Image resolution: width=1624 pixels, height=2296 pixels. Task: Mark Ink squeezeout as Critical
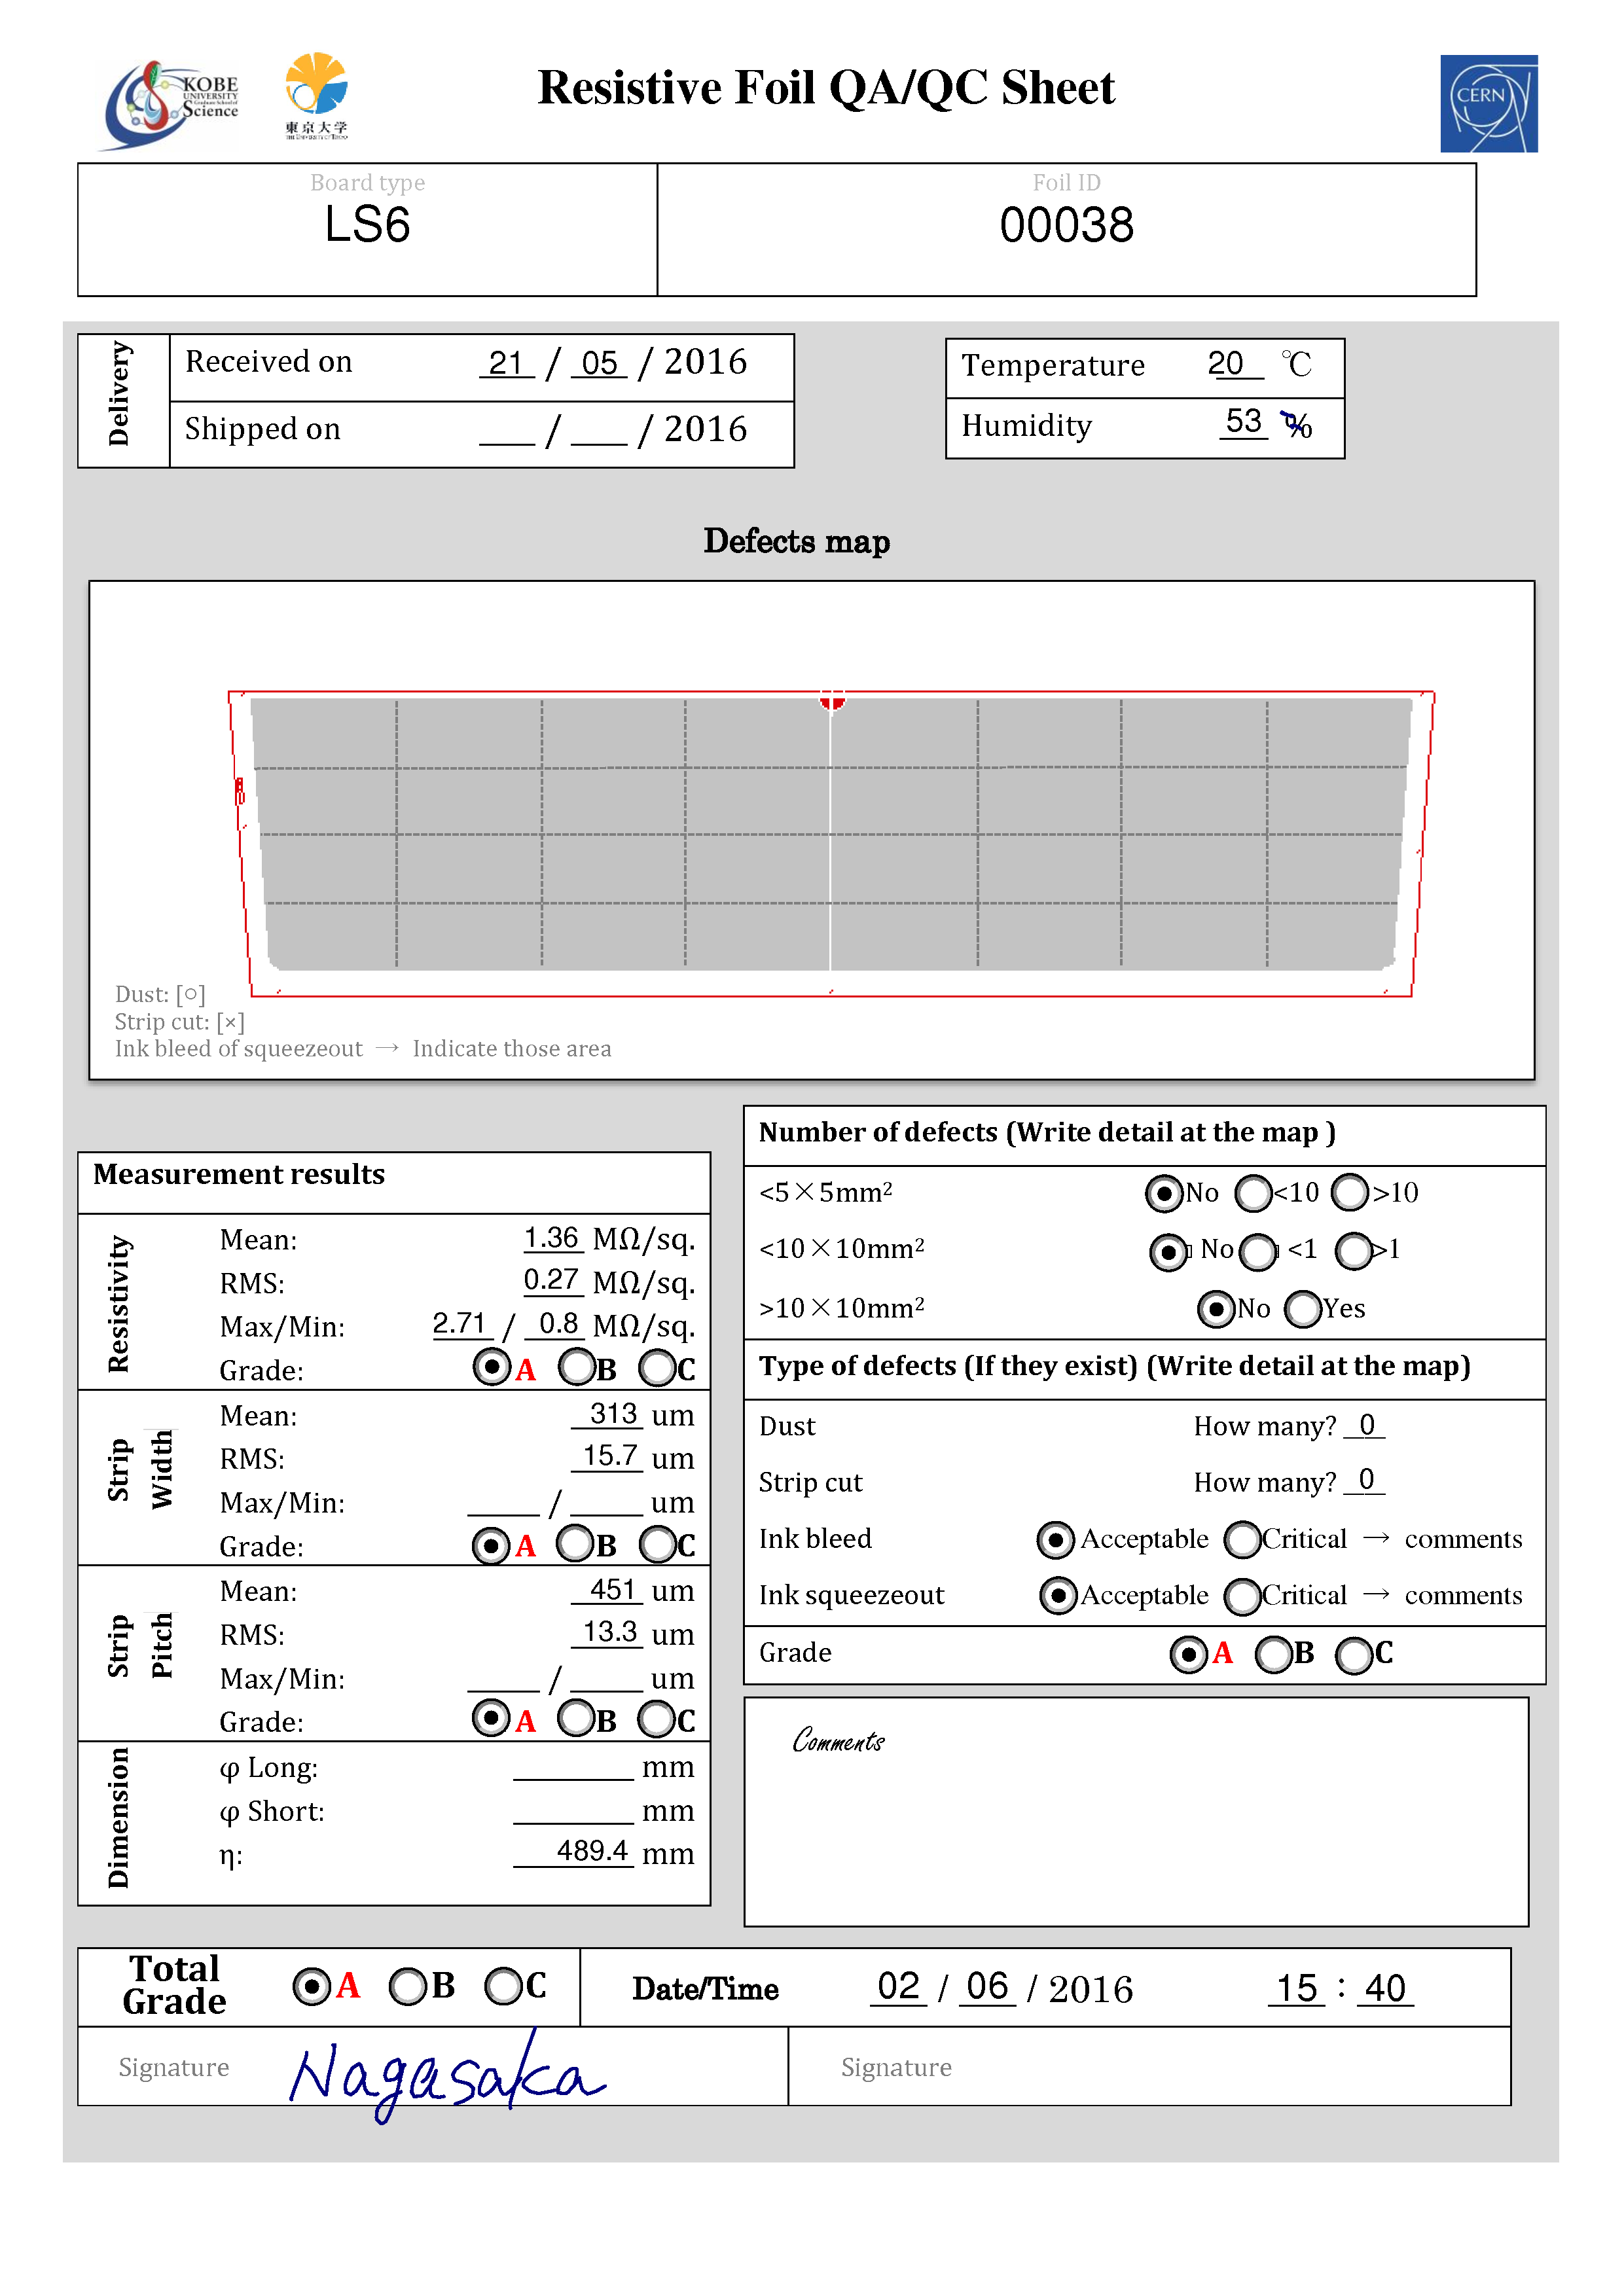pos(1242,1597)
